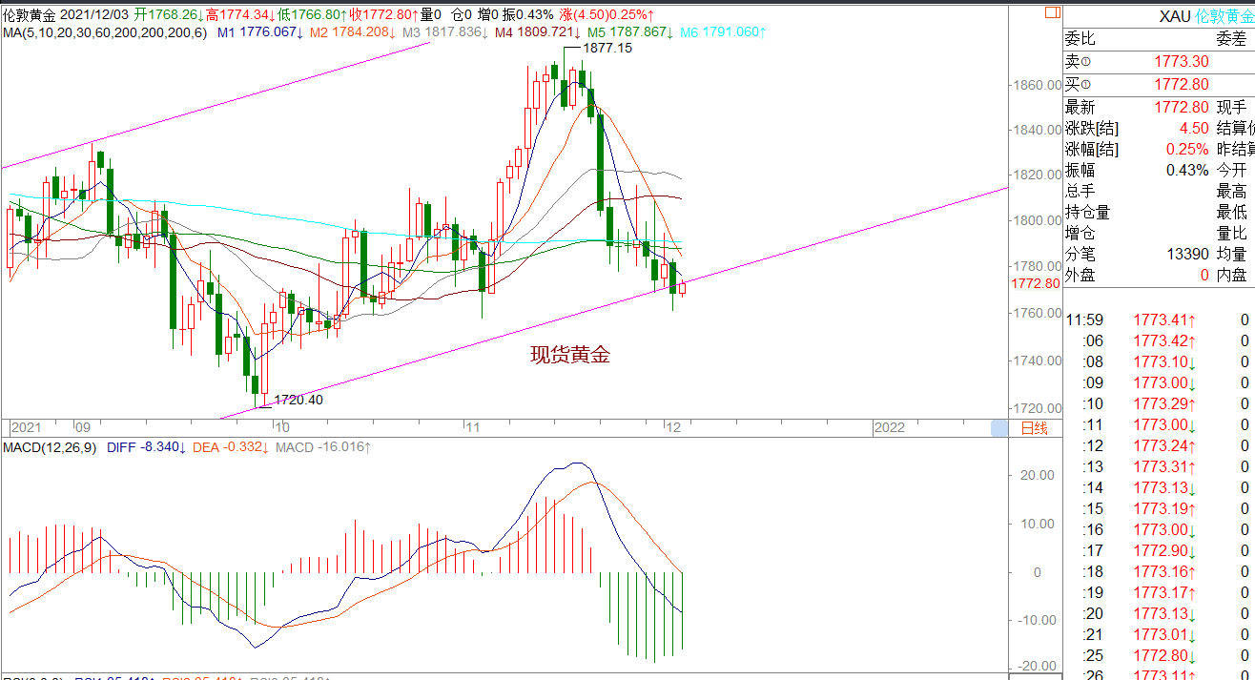
Task: Click the 内盘 label
Action: [1232, 275]
